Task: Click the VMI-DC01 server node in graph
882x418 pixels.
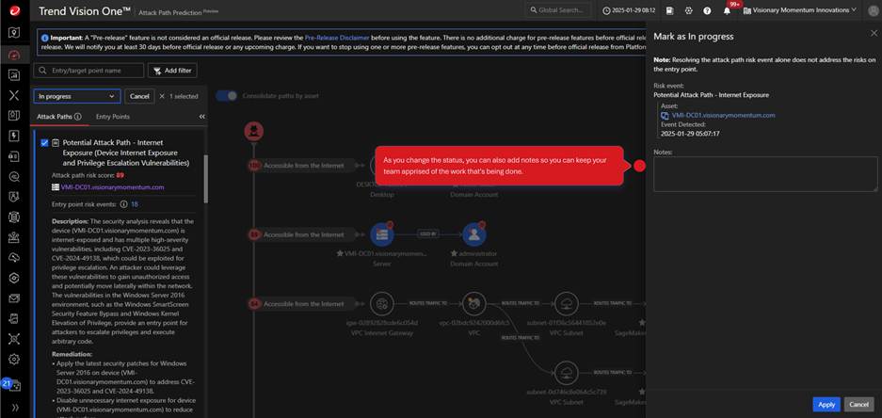Action: click(x=382, y=234)
